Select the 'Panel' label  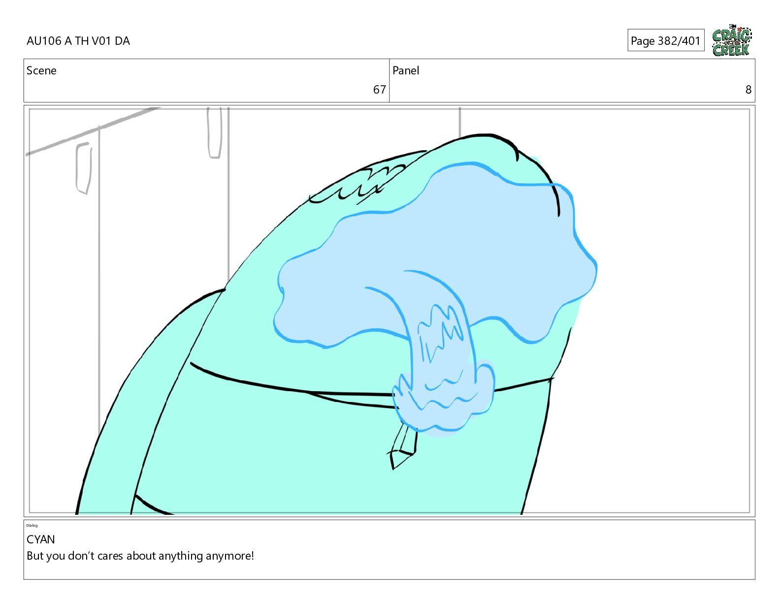[406, 70]
